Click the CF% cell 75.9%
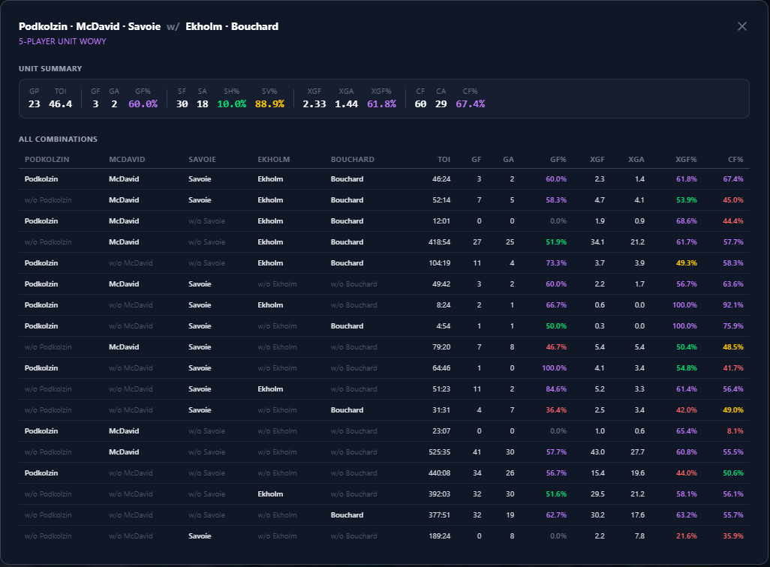This screenshot has width=770, height=567. pyautogui.click(x=733, y=326)
